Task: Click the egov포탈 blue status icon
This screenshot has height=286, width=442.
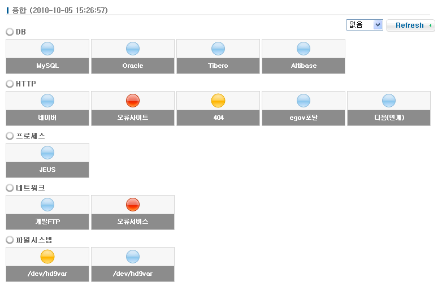Action: 304,101
